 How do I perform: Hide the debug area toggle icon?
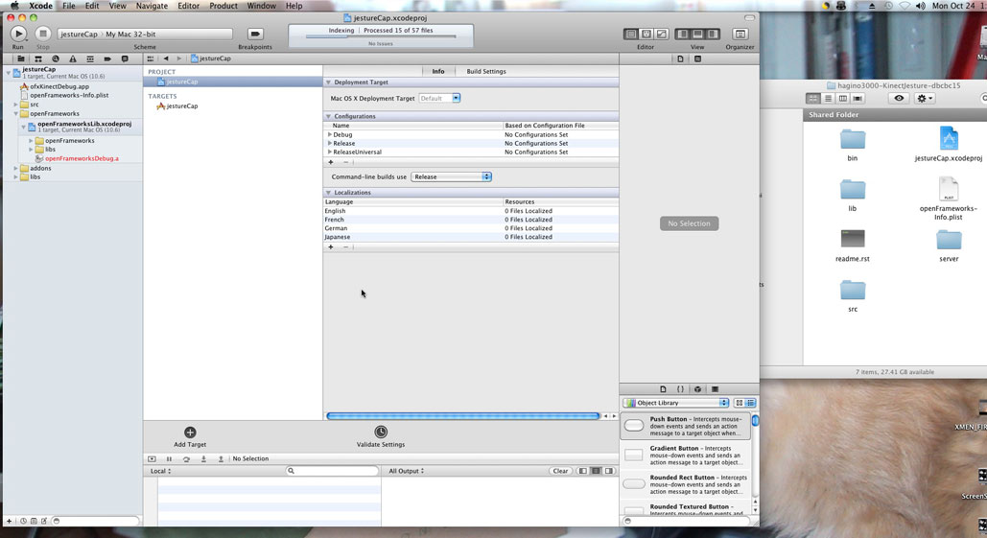(x=152, y=459)
